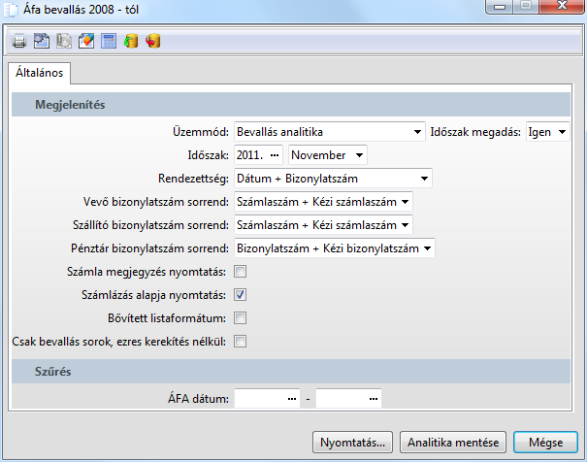Click the eraser clear-form toolbar icon
The image size is (587, 462).
tap(86, 41)
